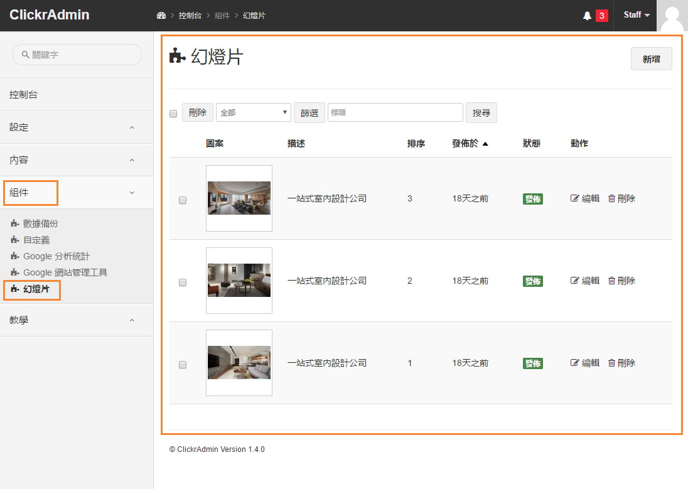Sort by the 發佈於 column header

(465, 144)
